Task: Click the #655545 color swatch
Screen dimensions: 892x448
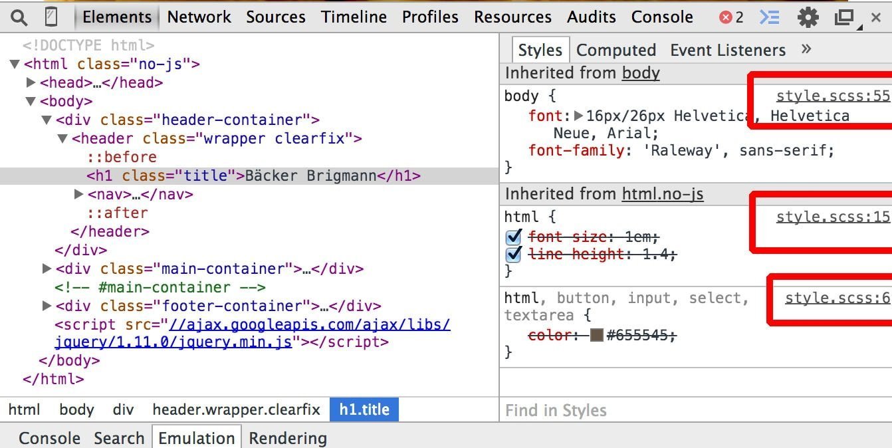Action: coord(596,335)
